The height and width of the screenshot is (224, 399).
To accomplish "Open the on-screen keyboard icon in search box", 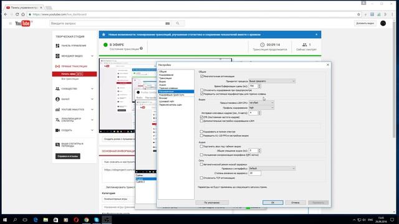I will (168, 24).
